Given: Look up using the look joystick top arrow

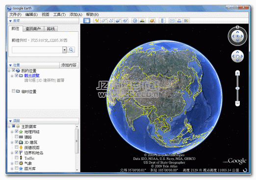Looking at the screenshot, I should pyautogui.click(x=237, y=32).
